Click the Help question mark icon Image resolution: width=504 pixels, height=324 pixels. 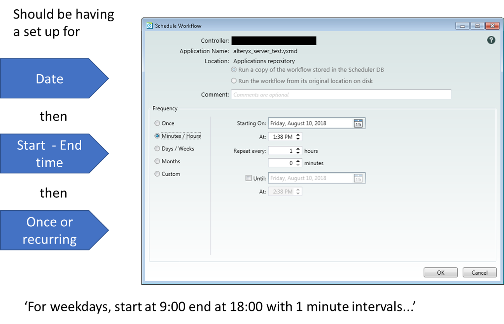(491, 40)
